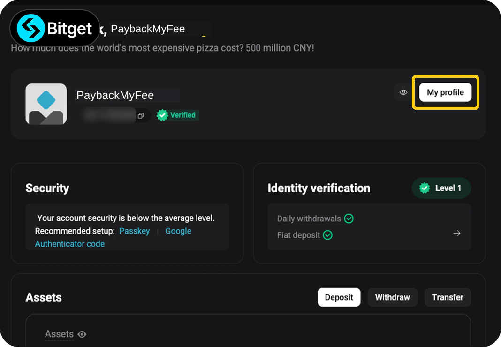Screen dimensions: 501x347
Task: Click the Authenticator code link text
Action: (x=69, y=244)
